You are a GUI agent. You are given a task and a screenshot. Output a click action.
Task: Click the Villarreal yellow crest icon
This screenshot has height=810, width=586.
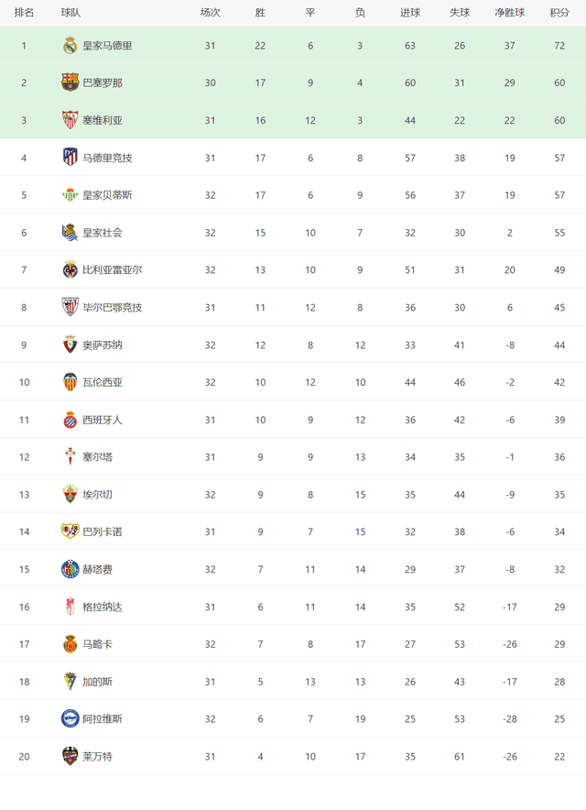(71, 269)
